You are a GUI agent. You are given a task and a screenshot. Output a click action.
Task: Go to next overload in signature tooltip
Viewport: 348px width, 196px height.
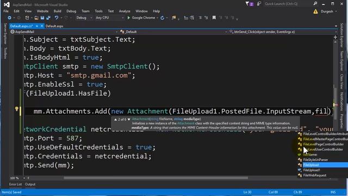(x=129, y=120)
